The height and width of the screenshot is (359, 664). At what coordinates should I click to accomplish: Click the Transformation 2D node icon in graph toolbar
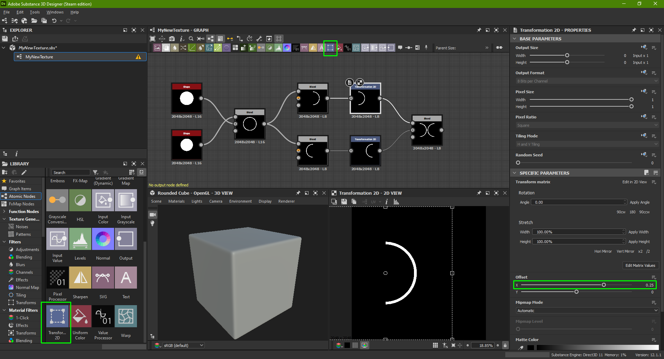pos(330,48)
